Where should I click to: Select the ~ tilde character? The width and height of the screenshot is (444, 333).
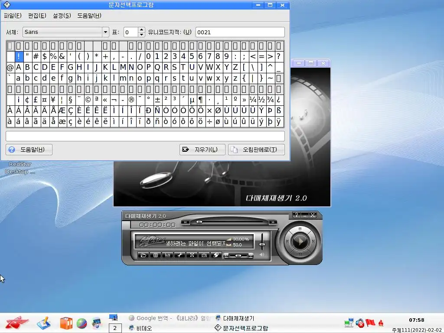pyautogui.click(x=270, y=78)
